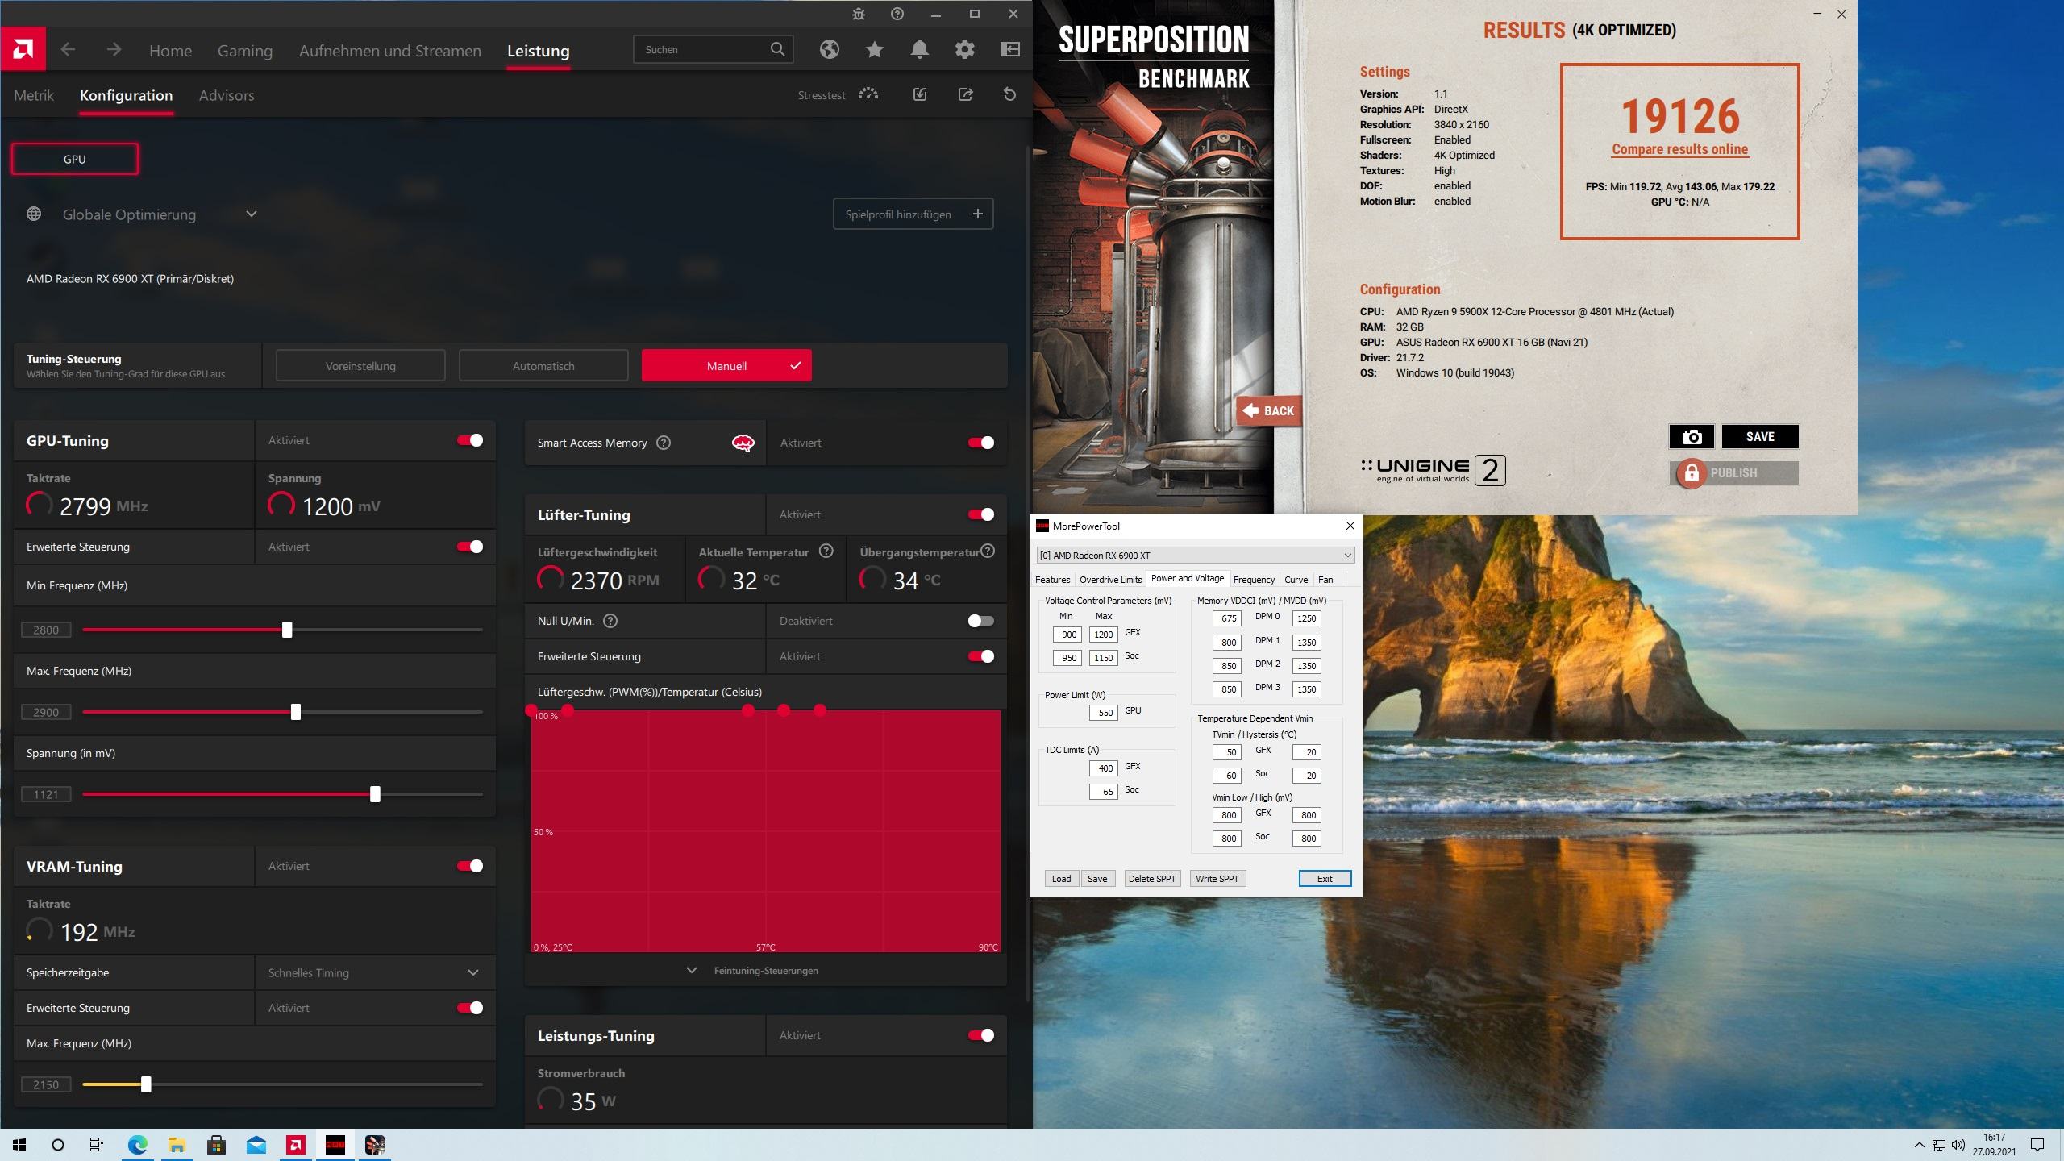The height and width of the screenshot is (1161, 2064).
Task: Go forward with the right arrow icon
Action: 114,50
